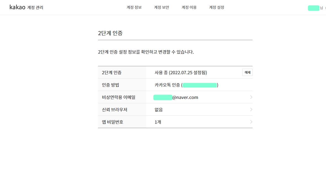Click the kakao logo

click(17, 7)
